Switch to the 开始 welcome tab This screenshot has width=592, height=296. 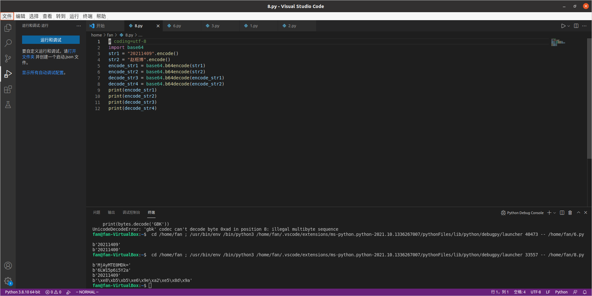click(x=105, y=26)
